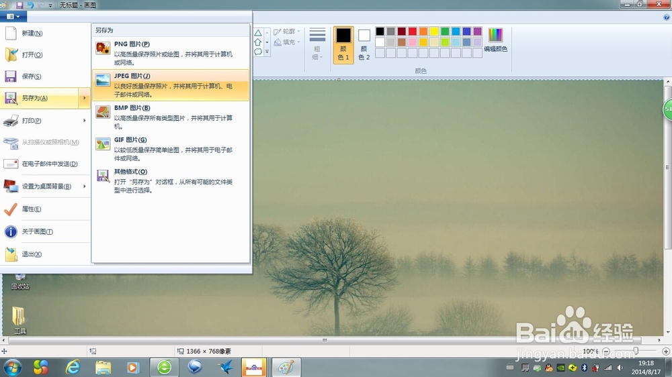Click the Recycle Bin (回收站) desktop icon
The height and width of the screenshot is (377, 672).
coord(19,281)
